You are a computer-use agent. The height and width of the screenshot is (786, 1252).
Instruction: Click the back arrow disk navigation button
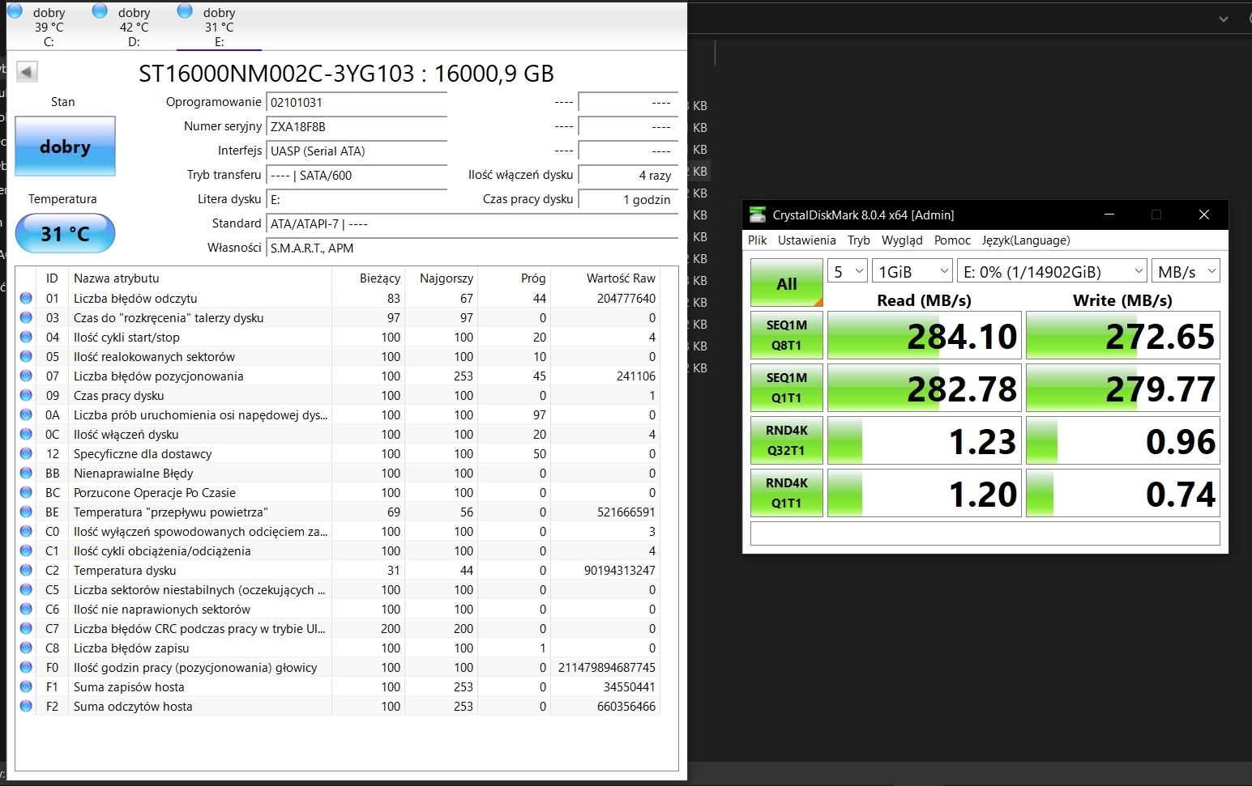[27, 72]
